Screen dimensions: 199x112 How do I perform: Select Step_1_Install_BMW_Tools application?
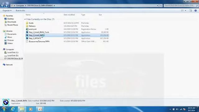[x=39, y=32]
